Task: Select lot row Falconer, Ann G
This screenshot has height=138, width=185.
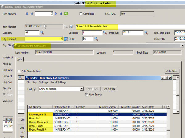Action: 97,114
